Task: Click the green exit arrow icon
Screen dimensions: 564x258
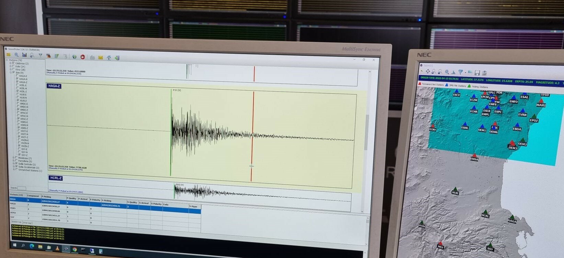Action: (x=117, y=58)
